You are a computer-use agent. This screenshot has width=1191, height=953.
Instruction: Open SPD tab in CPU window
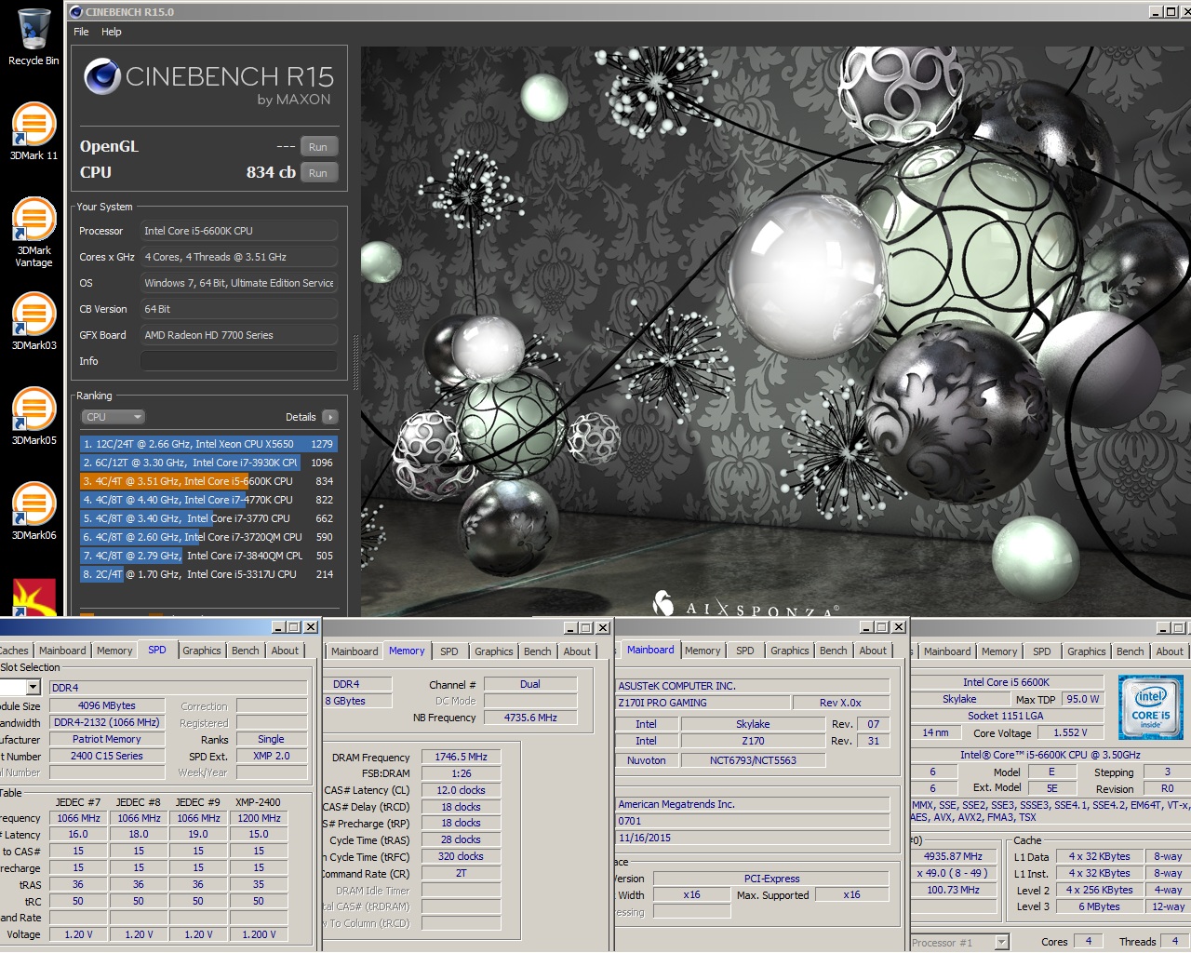[1042, 651]
